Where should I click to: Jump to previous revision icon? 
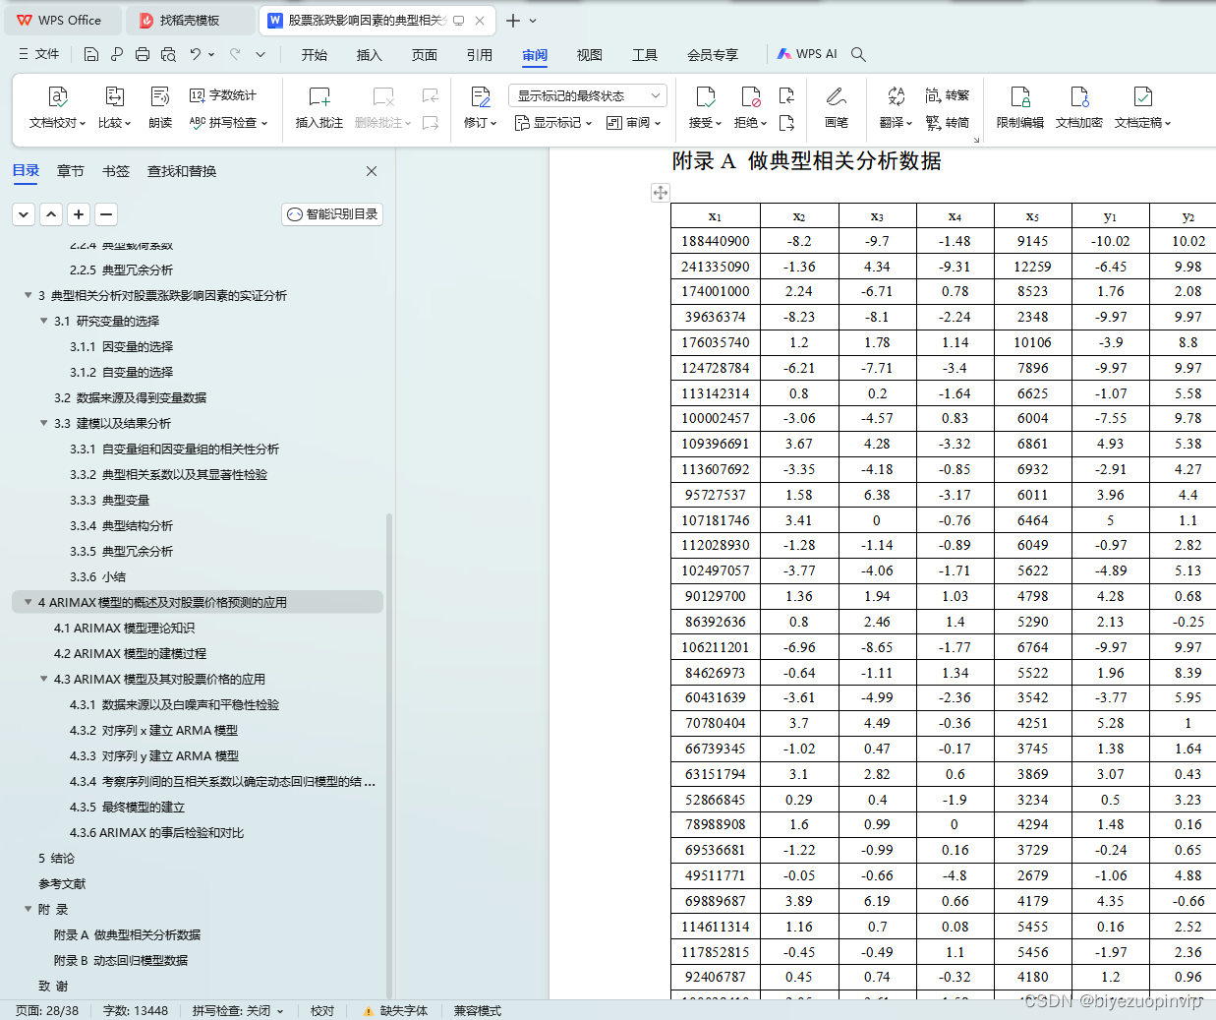pyautogui.click(x=786, y=95)
